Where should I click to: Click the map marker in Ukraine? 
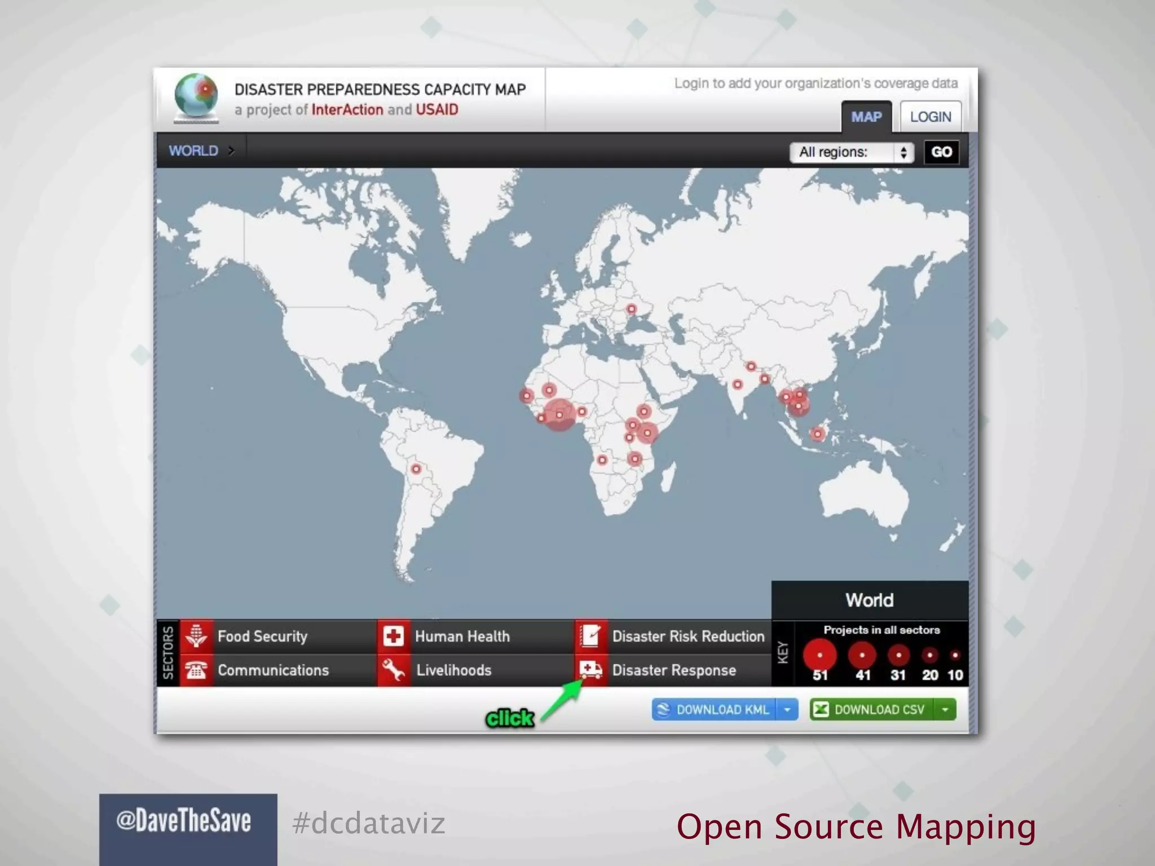pos(632,309)
